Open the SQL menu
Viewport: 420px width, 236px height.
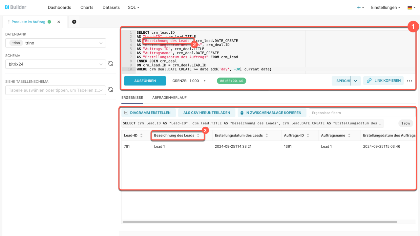(x=134, y=8)
